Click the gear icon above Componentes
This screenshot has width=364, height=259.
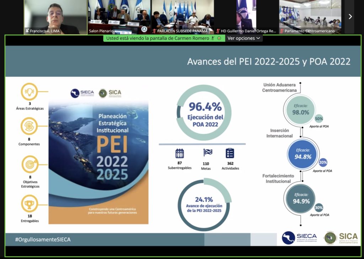[x=29, y=126]
